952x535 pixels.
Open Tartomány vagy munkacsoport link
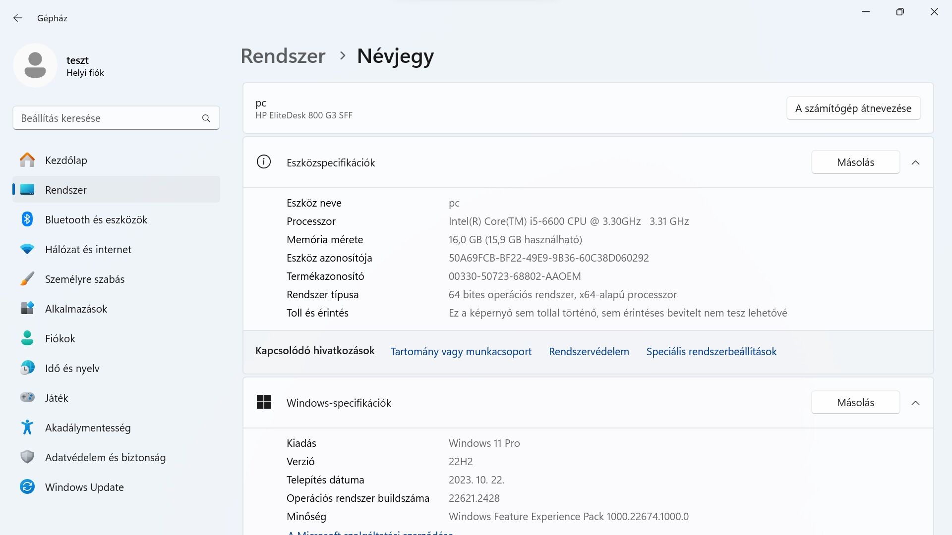coord(461,352)
